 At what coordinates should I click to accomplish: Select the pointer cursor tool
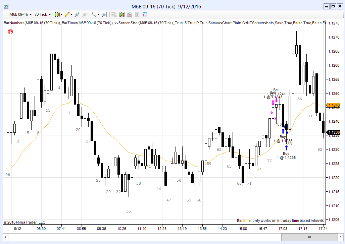point(94,14)
